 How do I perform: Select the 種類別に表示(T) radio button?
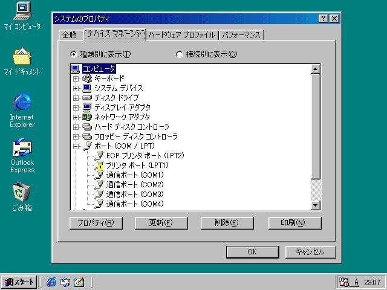tap(74, 54)
